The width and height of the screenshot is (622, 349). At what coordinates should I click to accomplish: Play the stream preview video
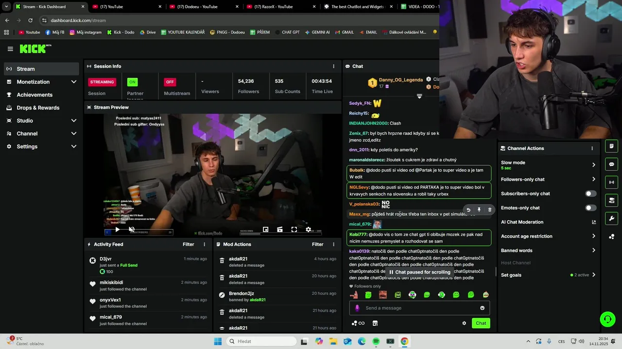point(117,229)
